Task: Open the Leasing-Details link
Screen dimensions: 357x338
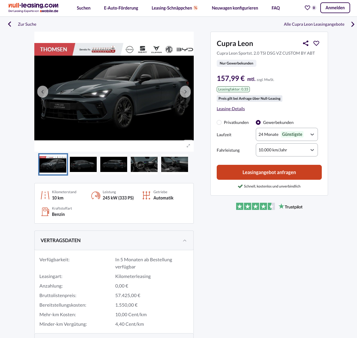Action: [x=231, y=109]
